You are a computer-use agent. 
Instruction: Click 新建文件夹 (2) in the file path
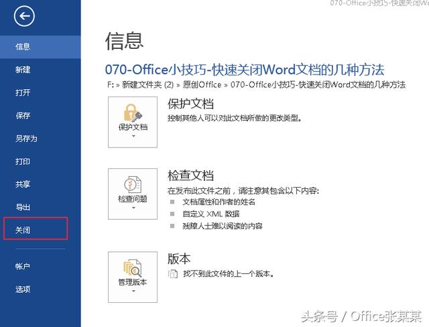click(x=147, y=84)
